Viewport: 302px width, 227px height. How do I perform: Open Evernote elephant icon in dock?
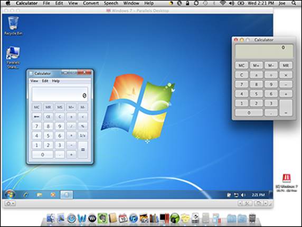[x=102, y=219]
